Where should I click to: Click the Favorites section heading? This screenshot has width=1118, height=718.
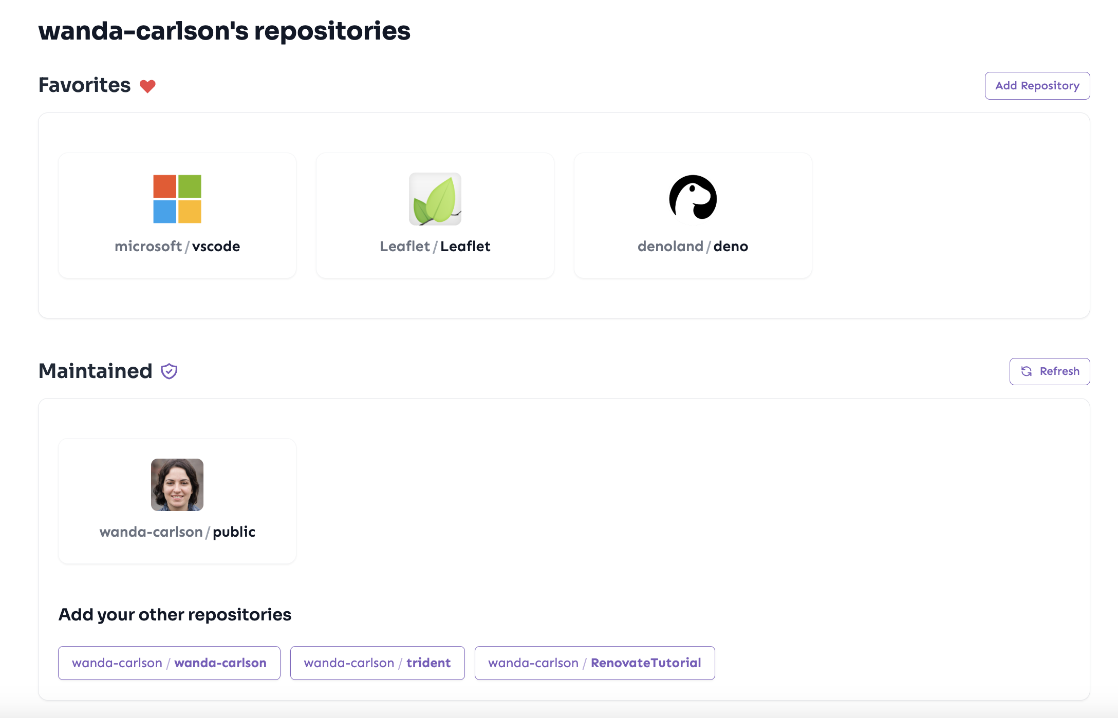click(x=85, y=85)
